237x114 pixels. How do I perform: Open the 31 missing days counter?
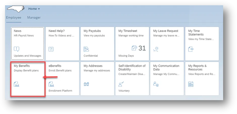[142, 48]
